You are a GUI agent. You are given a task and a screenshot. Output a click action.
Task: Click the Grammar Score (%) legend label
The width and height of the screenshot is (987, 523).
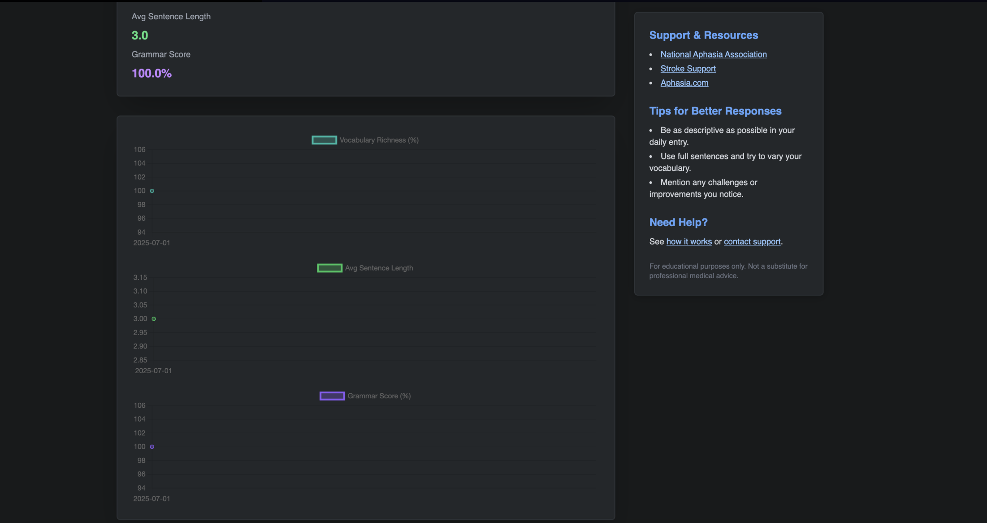379,396
